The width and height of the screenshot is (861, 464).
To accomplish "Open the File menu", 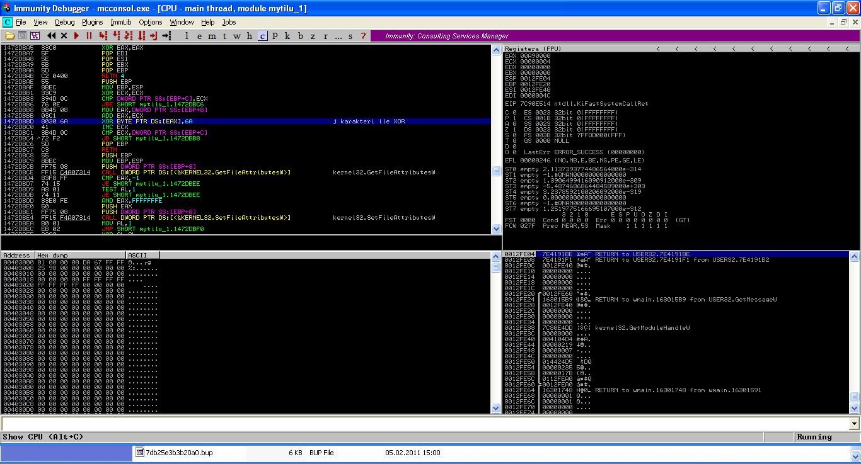I will pos(21,22).
